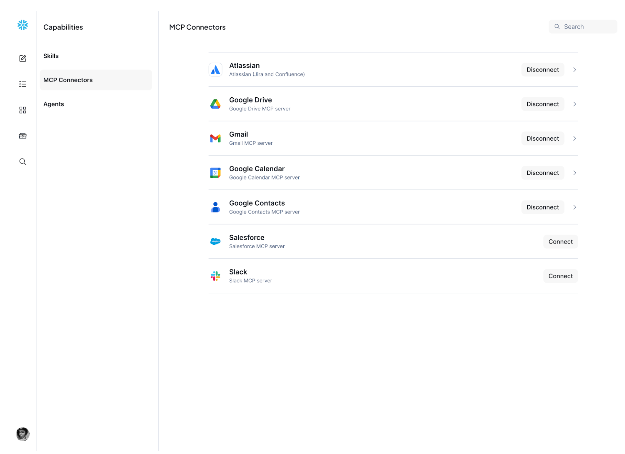The width and height of the screenshot is (625, 454).
Task: Click the Google Drive connector name
Action: point(251,100)
